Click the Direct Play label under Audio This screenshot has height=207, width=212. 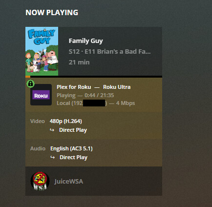pyautogui.click(x=73, y=157)
